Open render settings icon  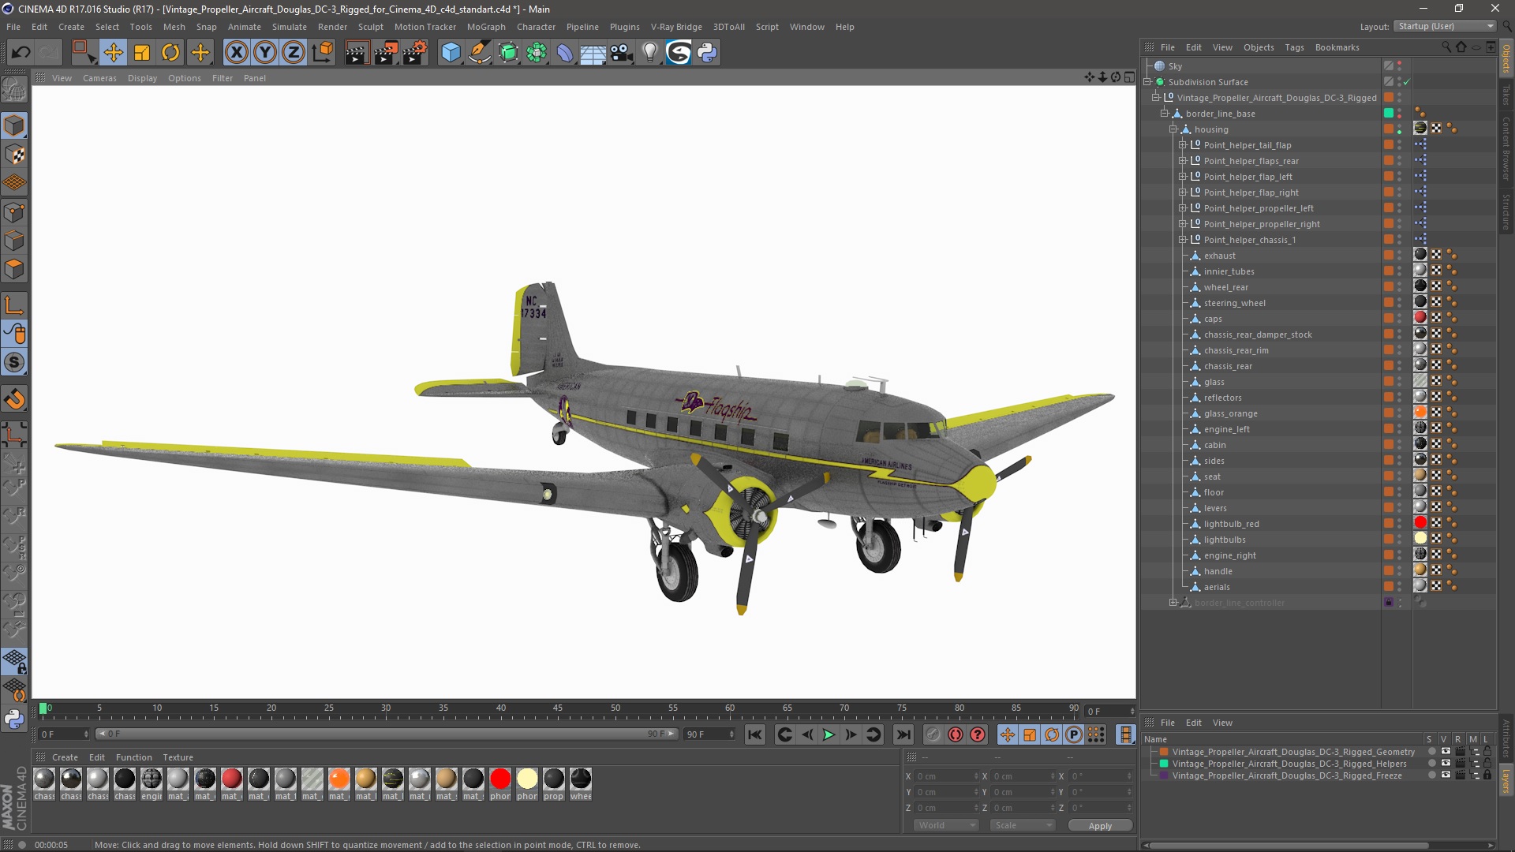(415, 53)
